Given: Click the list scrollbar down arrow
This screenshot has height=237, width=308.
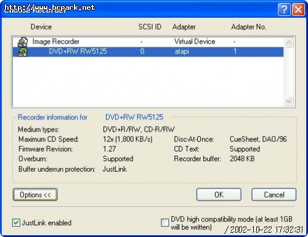Looking at the screenshot, I should point(288,101).
